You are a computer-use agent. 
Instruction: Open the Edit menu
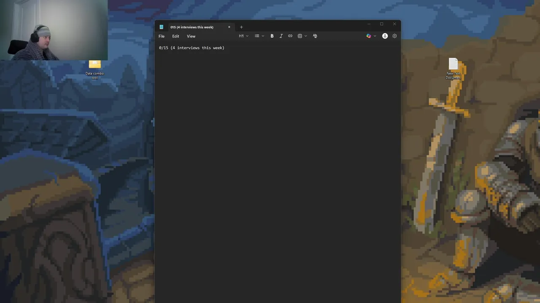175,36
